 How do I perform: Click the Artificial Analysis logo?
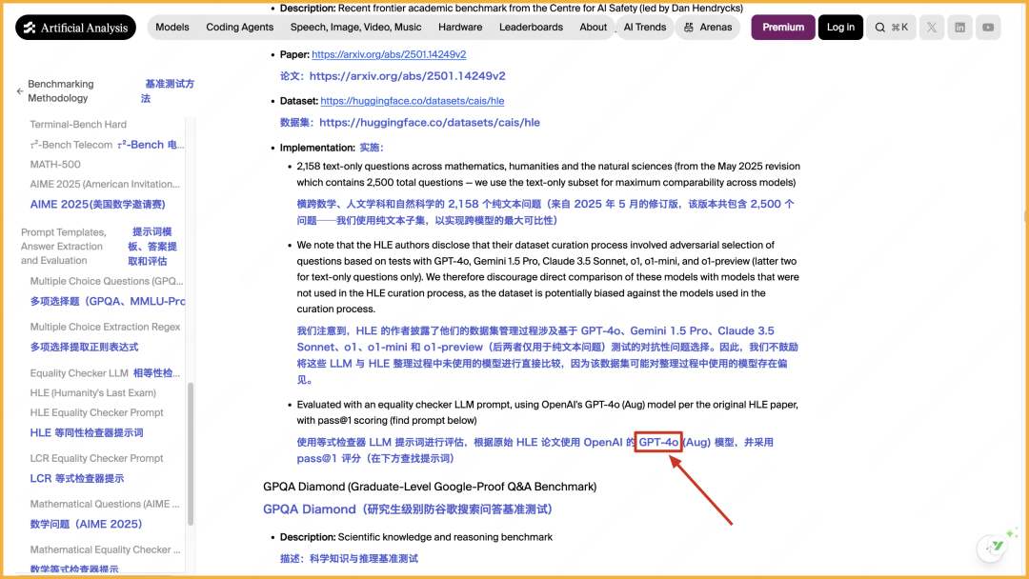tap(75, 28)
